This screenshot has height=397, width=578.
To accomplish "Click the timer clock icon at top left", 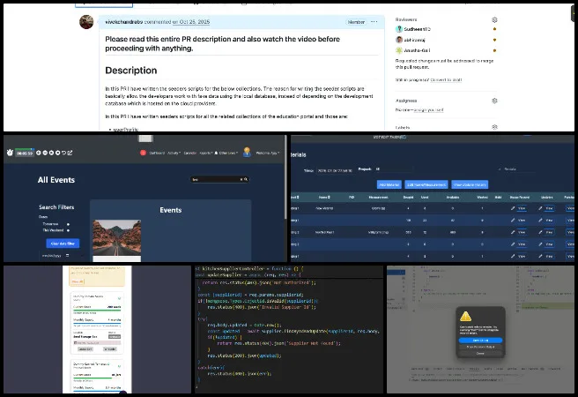I will pyautogui.click(x=10, y=153).
